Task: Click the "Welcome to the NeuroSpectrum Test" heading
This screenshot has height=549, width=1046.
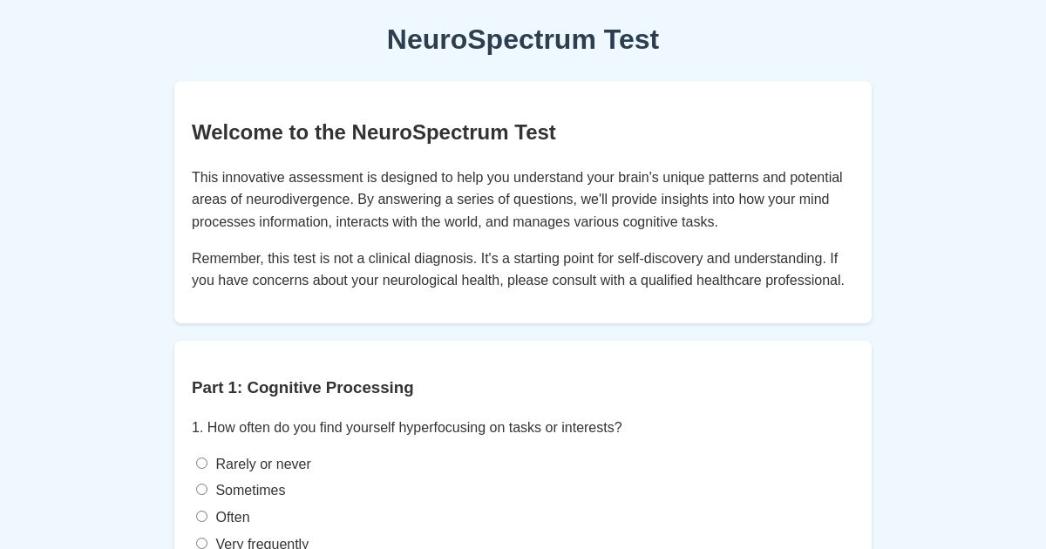Action: point(374,132)
